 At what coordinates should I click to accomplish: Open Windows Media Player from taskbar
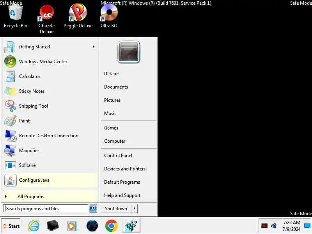(72, 226)
